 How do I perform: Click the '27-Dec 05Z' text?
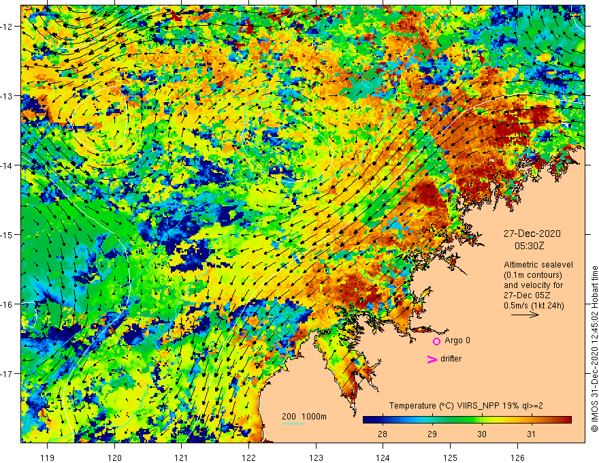click(x=525, y=296)
